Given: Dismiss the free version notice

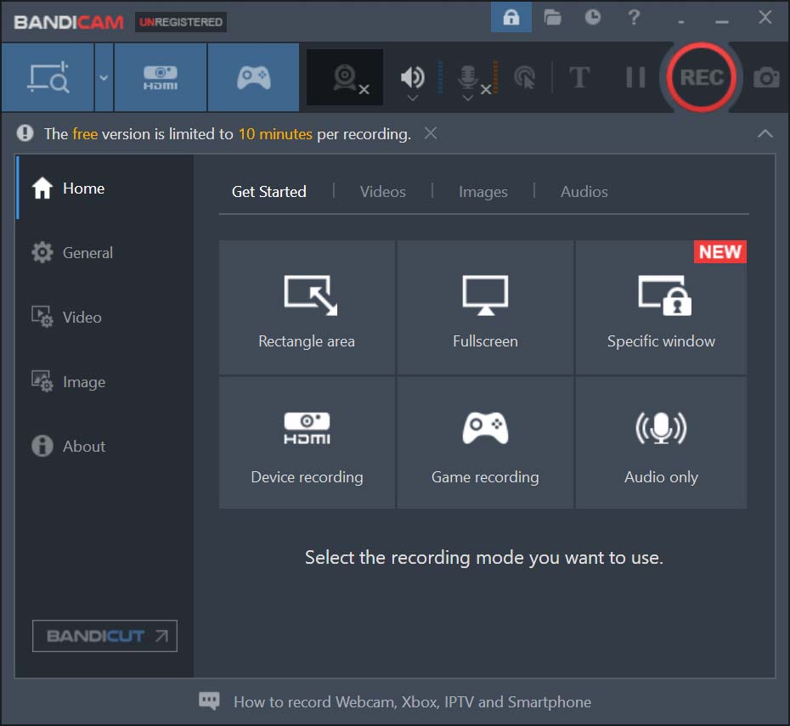Looking at the screenshot, I should coord(431,133).
